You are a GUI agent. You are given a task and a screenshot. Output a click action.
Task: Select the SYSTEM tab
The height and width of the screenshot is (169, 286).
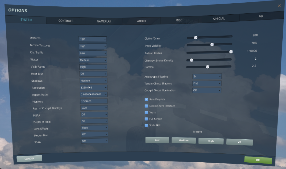pos(26,20)
